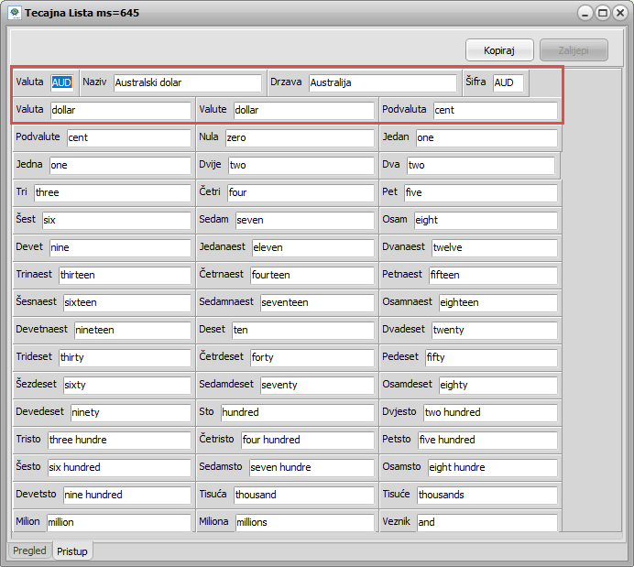Click the Valuta field containing AUD
This screenshot has height=567, width=634.
(x=61, y=82)
